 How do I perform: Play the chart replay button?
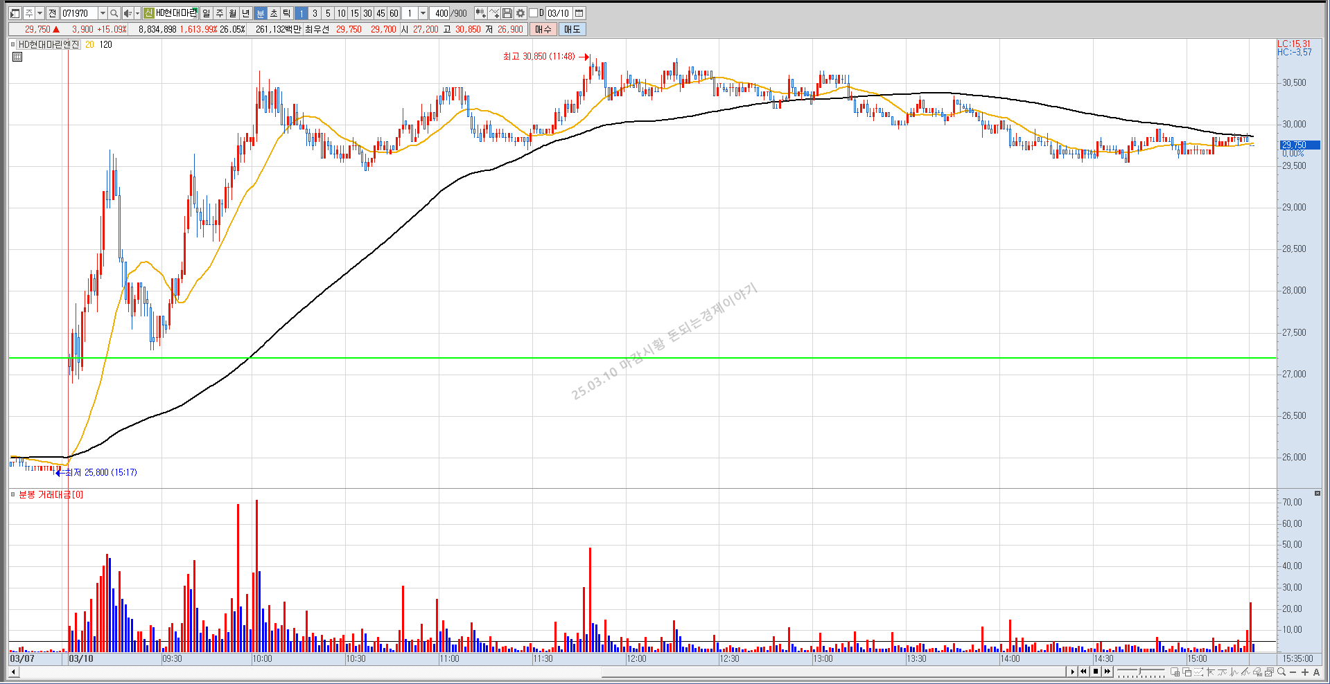1072,672
